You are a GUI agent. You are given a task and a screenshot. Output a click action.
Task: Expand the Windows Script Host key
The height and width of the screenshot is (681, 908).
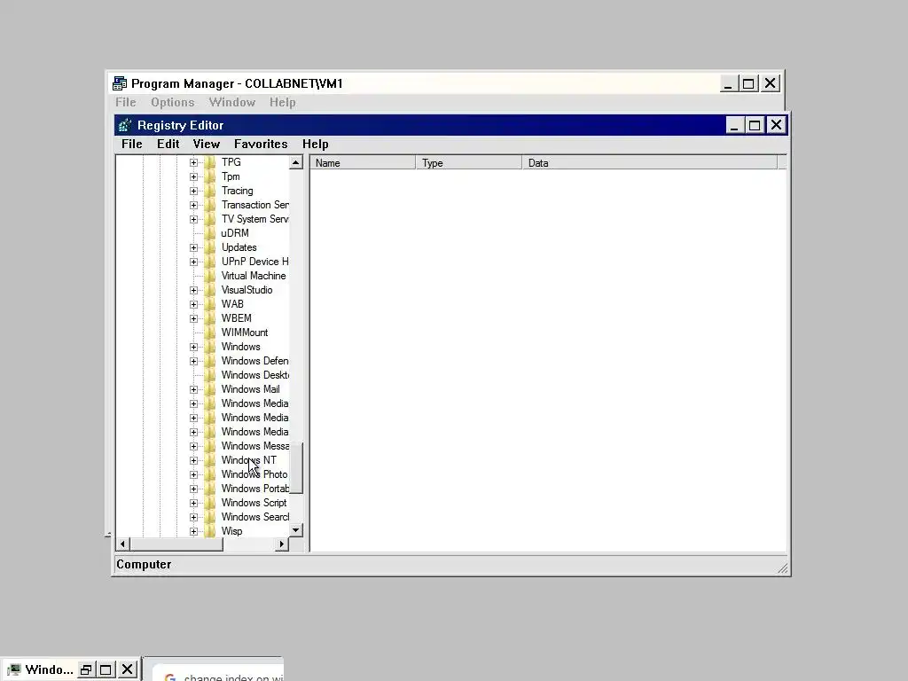point(193,504)
